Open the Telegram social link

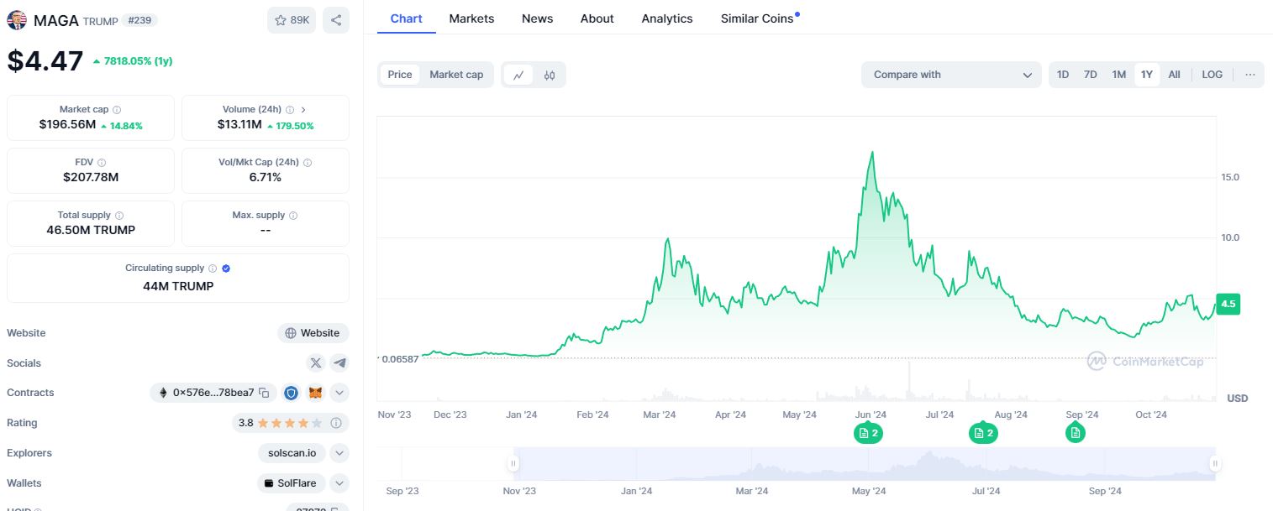pos(339,363)
